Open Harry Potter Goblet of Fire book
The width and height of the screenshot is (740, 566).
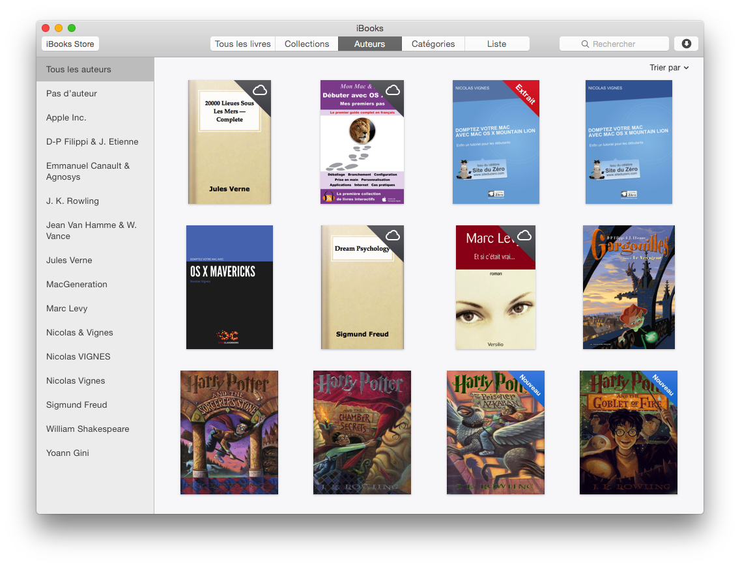pyautogui.click(x=629, y=432)
